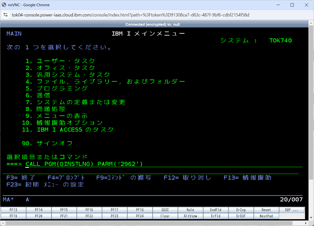Click the Chrome globe icon in title bar
Screen dimensions: 314x226
point(4,5)
